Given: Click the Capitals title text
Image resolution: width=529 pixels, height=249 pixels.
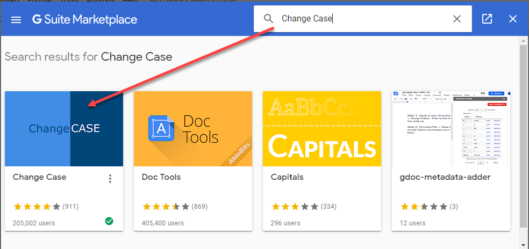Looking at the screenshot, I should tap(287, 177).
